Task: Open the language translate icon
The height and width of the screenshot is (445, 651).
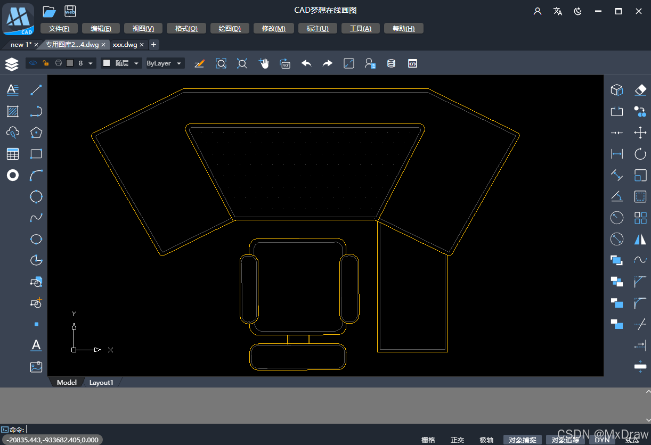Action: click(558, 11)
